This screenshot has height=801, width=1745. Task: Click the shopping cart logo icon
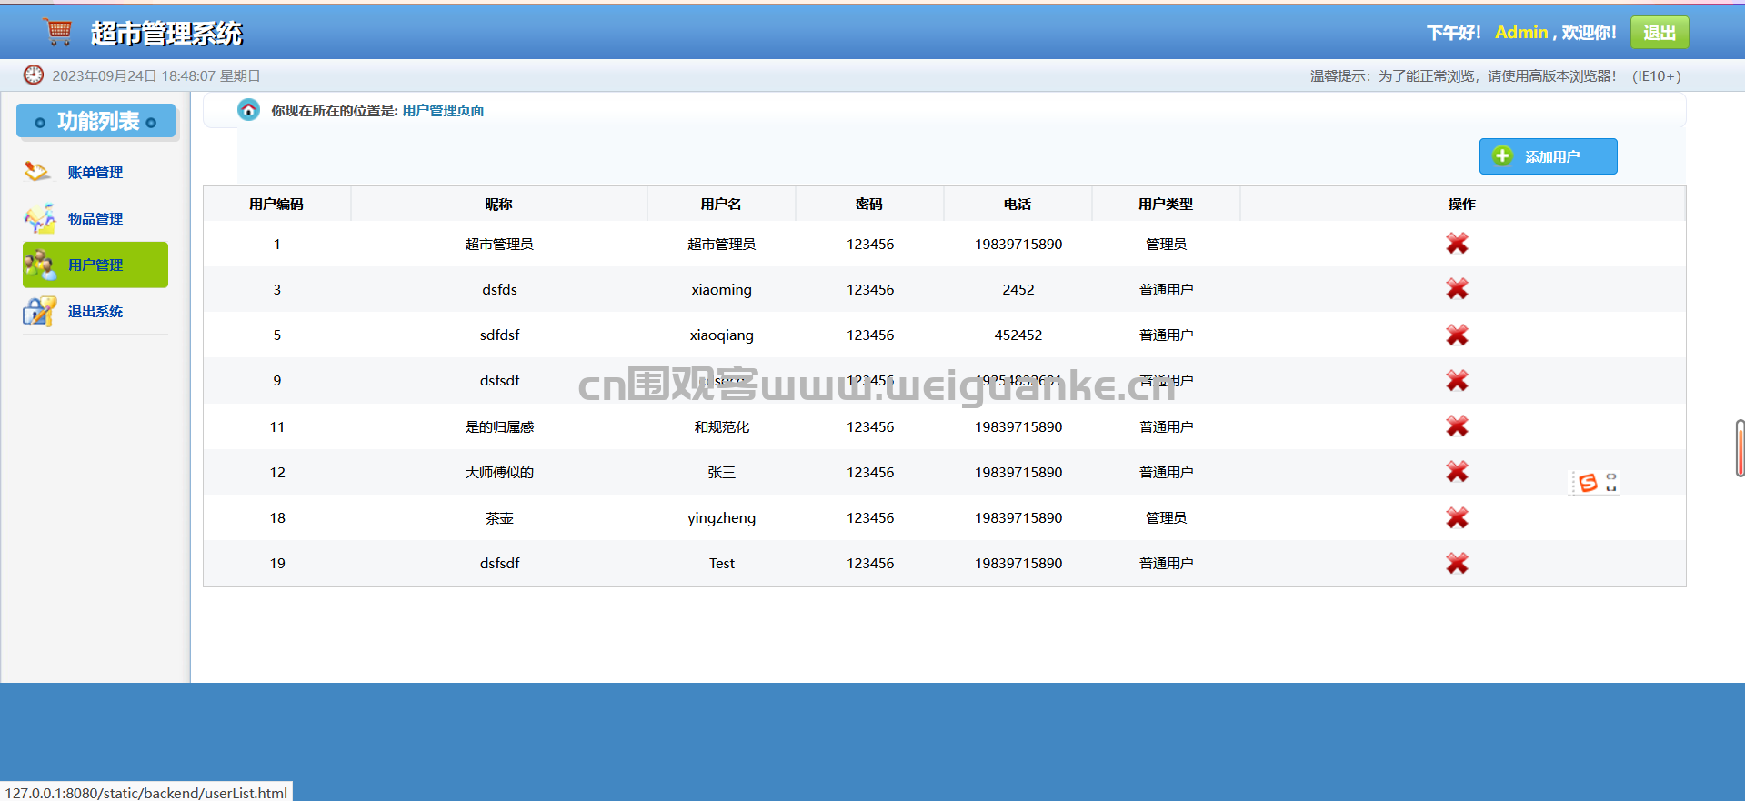pos(58,32)
